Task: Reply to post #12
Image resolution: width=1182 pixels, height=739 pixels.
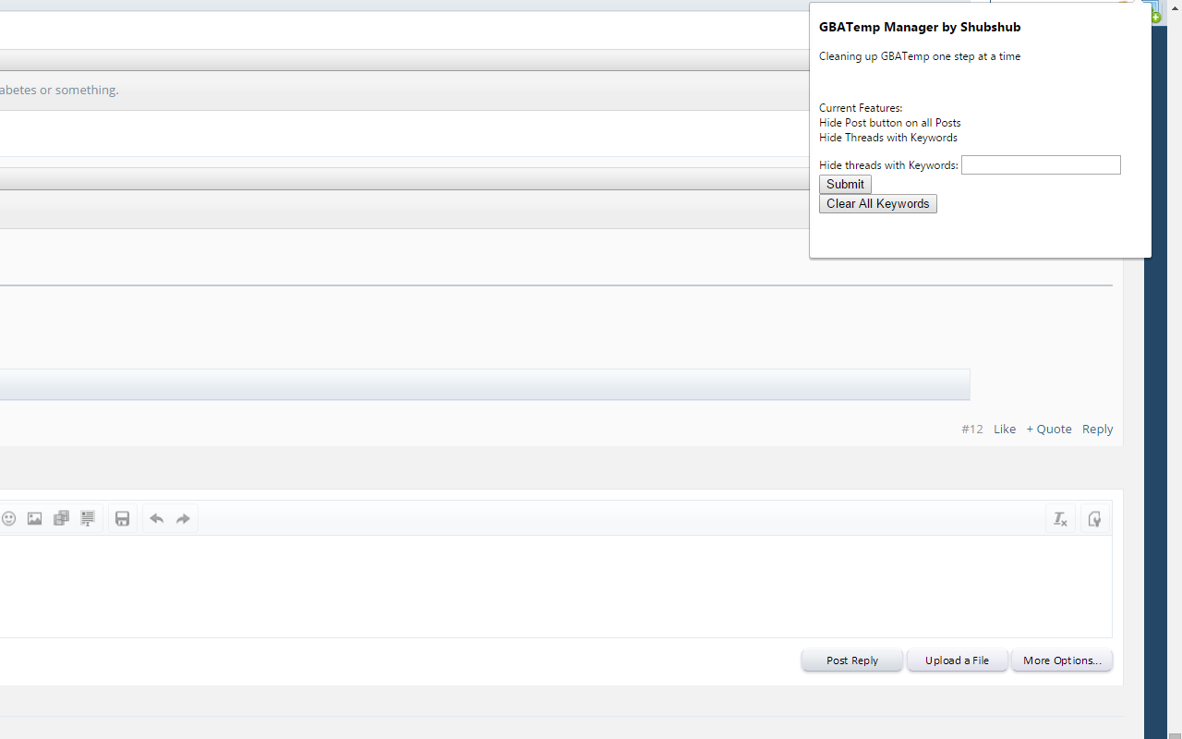Action: point(1097,429)
